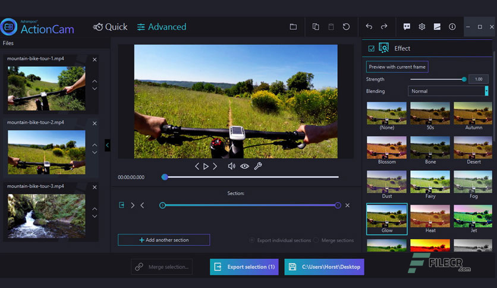
Task: Set section end with left chevron
Action: pos(142,205)
